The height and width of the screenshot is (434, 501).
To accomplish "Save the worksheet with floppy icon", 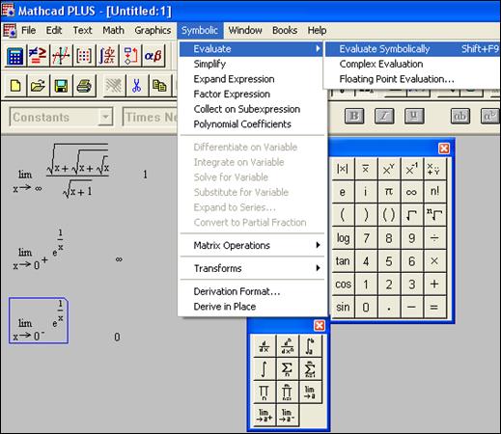I will point(61,86).
